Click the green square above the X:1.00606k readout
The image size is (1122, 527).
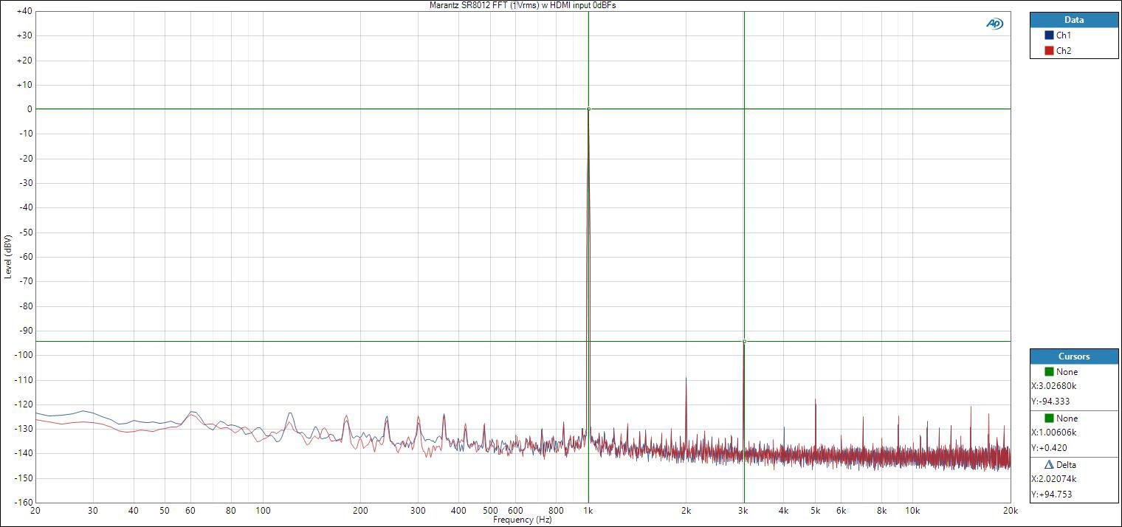coord(1049,418)
